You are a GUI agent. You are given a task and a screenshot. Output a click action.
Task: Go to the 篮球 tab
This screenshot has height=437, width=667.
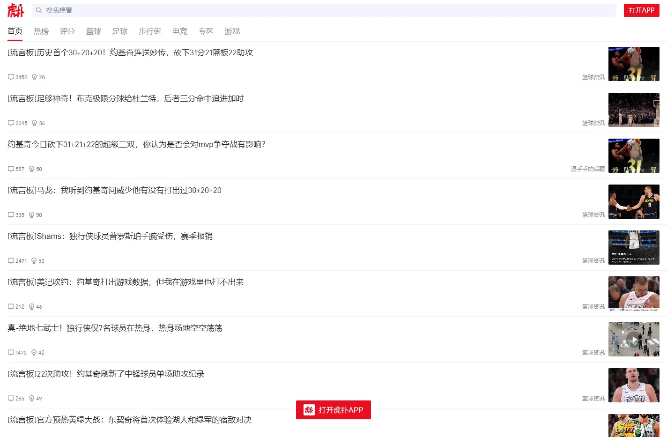pos(94,31)
